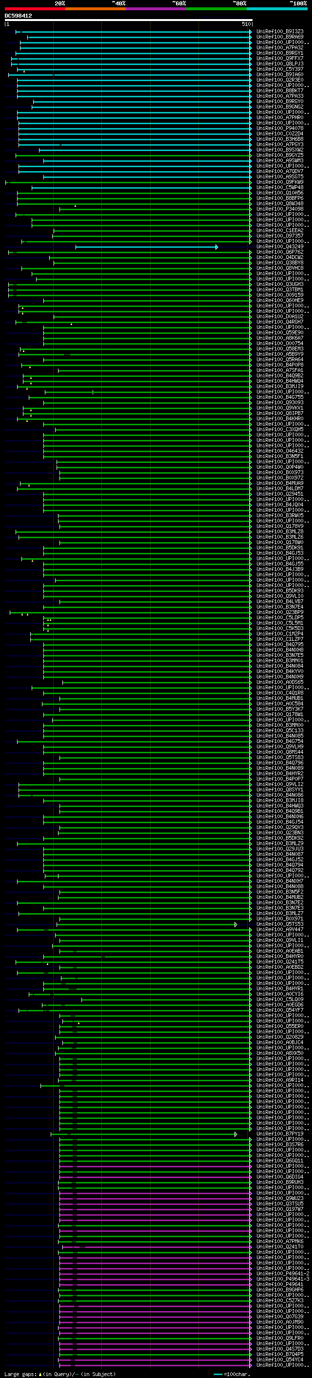The height and width of the screenshot is (1378, 312).
Task: Click the UniRef100_B7PY19 label
Action: click(x=280, y=1134)
